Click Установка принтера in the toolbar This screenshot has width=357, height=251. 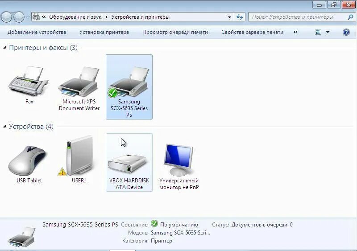104,32
